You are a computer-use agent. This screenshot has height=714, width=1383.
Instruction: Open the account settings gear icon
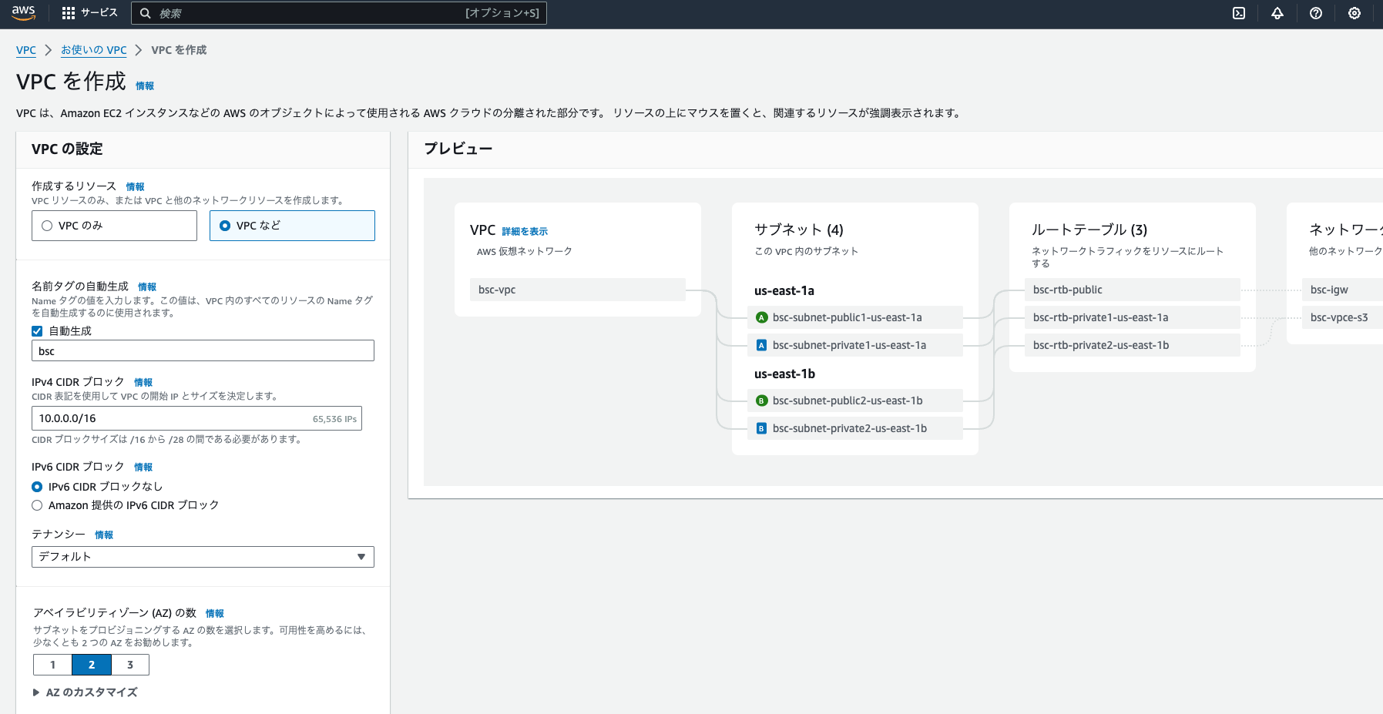[x=1354, y=13]
